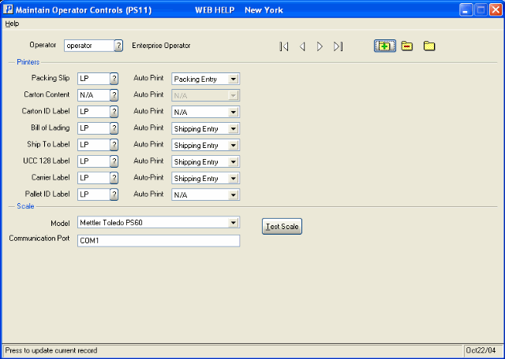The image size is (505, 359).
Task: Click the Carton Content printer field
Action: pyautogui.click(x=94, y=95)
